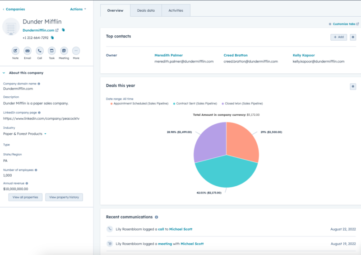361x255 pixels.
Task: Open Deals this year settings gear
Action: pyautogui.click(x=353, y=86)
